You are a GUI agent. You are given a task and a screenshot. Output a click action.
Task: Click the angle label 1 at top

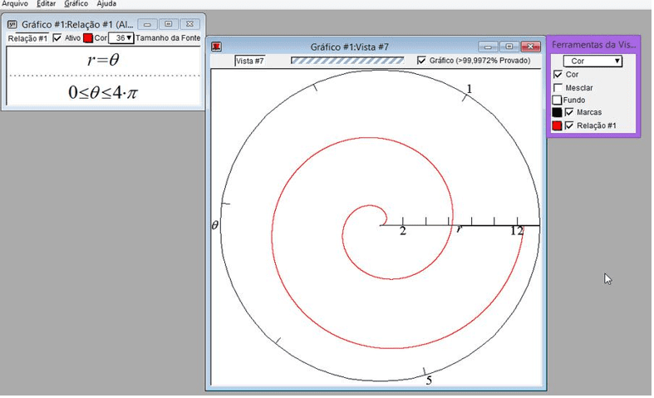(x=470, y=89)
